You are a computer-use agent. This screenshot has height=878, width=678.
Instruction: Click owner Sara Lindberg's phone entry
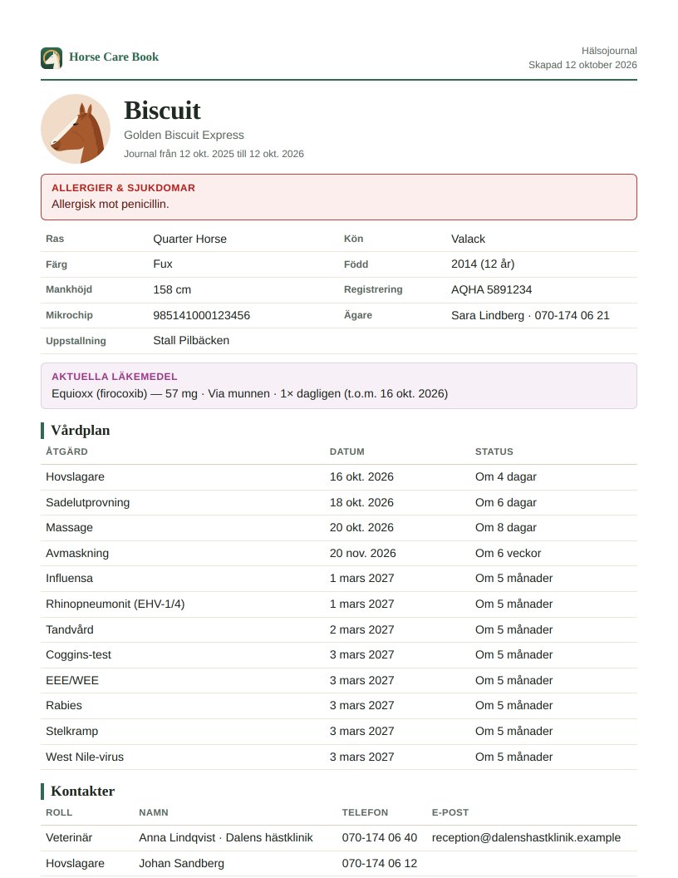(530, 315)
